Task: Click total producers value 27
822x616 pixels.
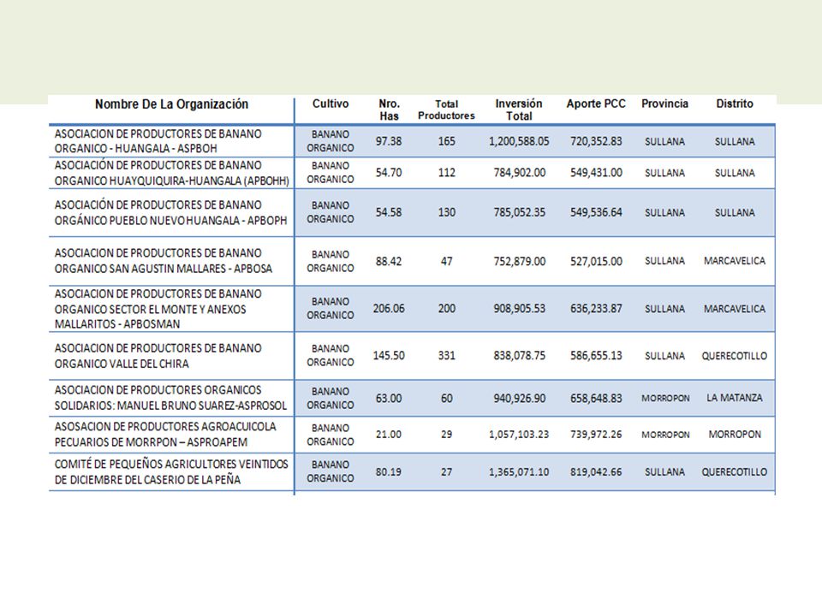Action: click(x=447, y=472)
